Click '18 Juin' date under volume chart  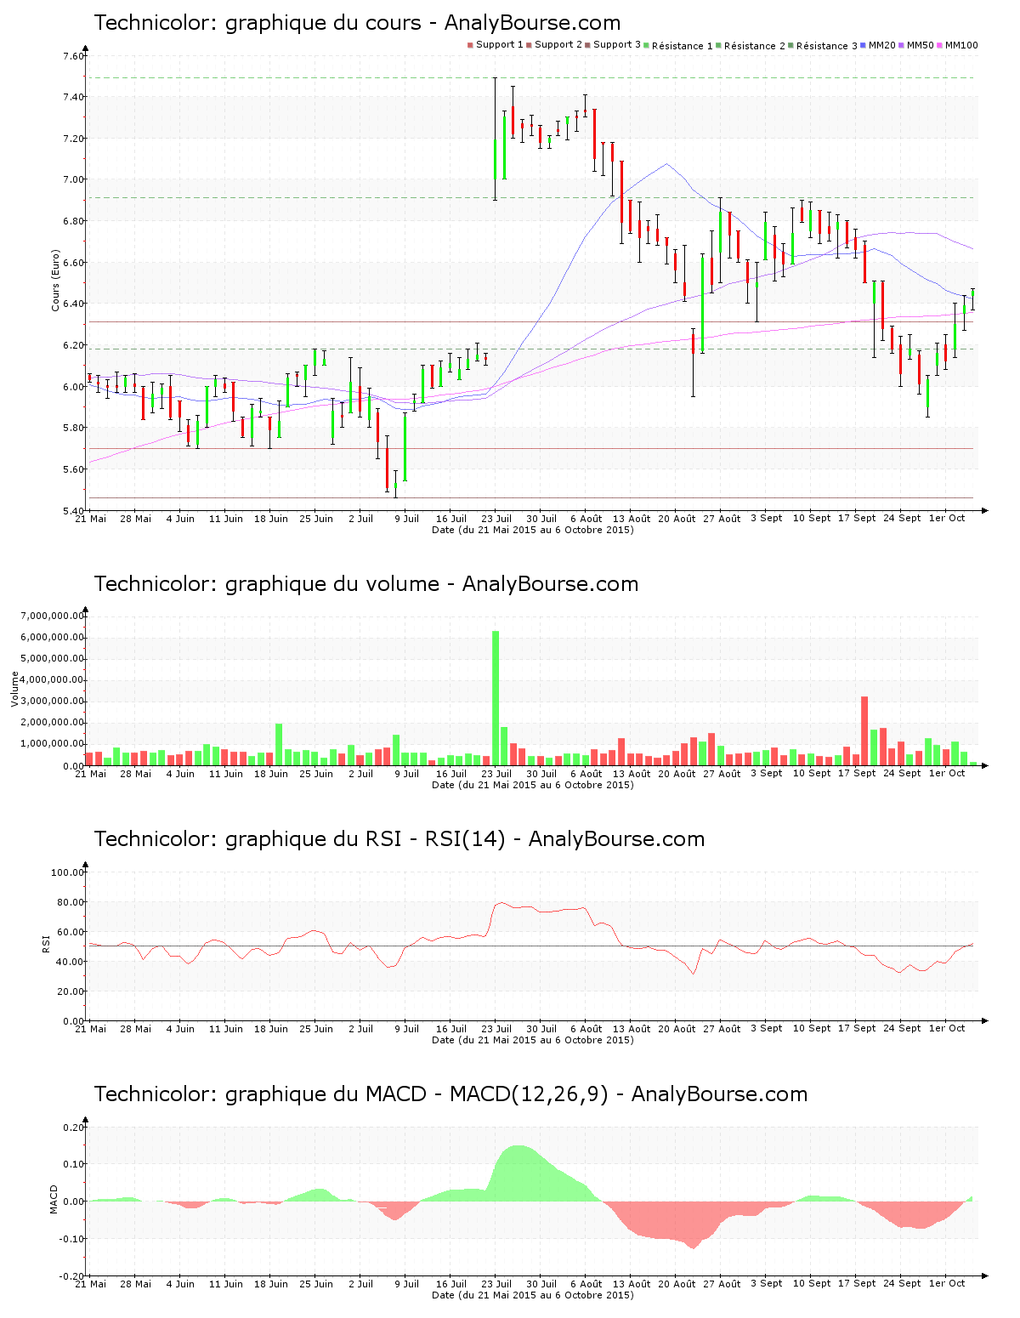coord(271,774)
